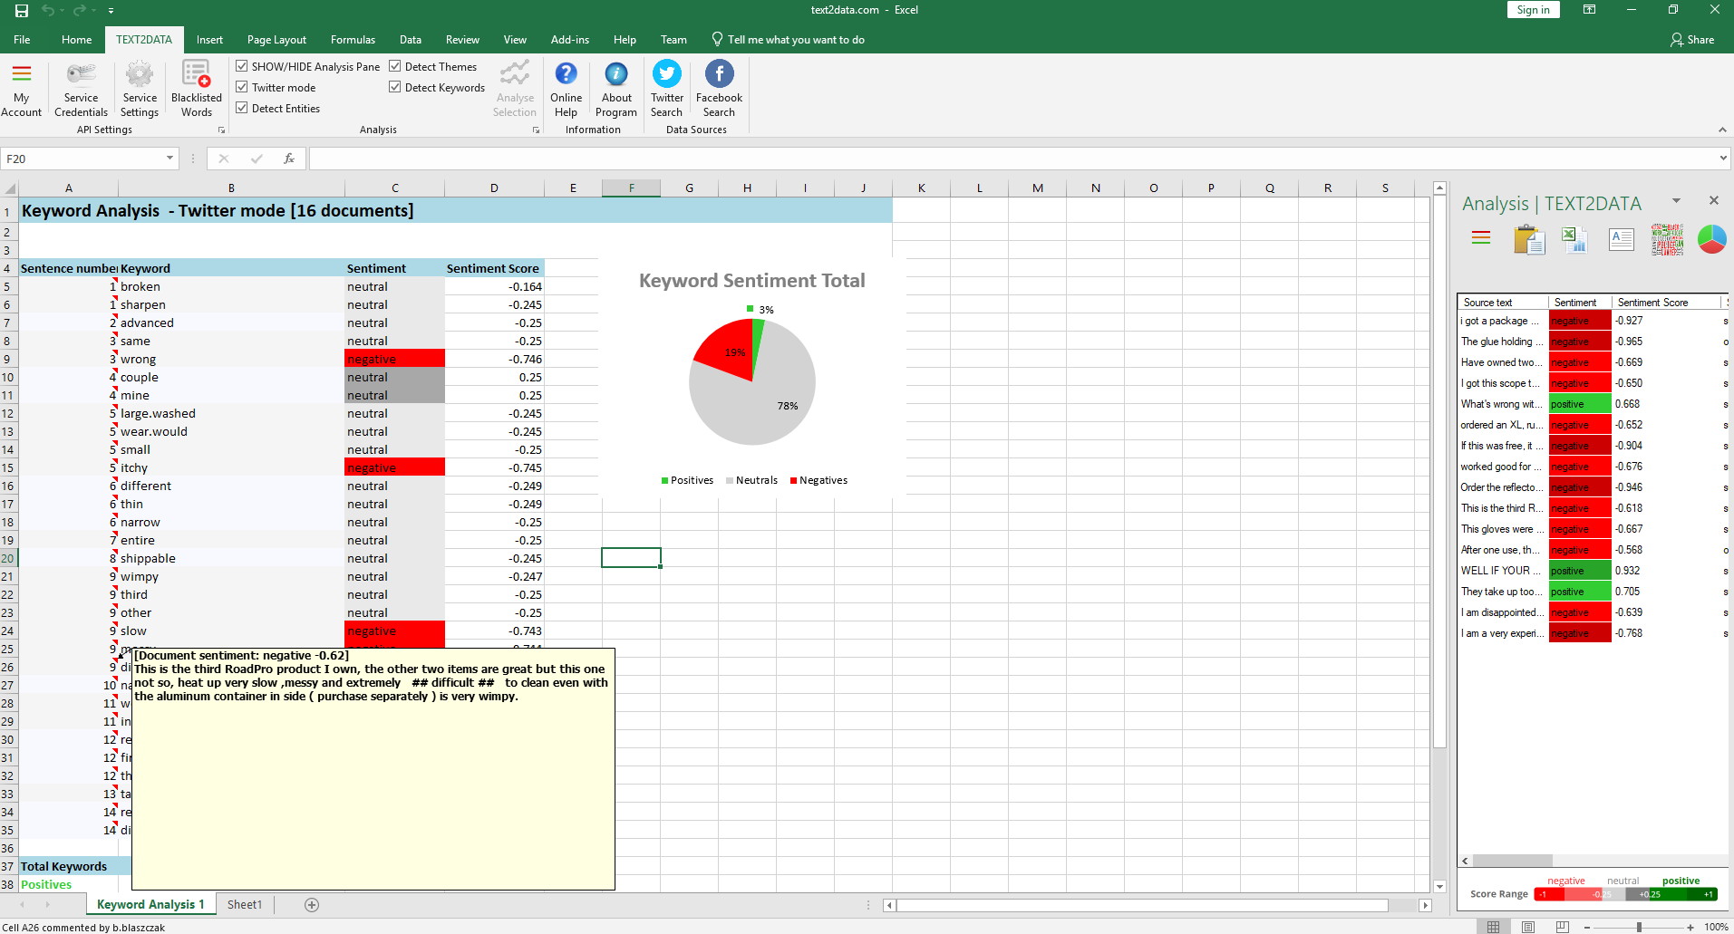
Task: Select the Select All corner button
Action: 9,188
